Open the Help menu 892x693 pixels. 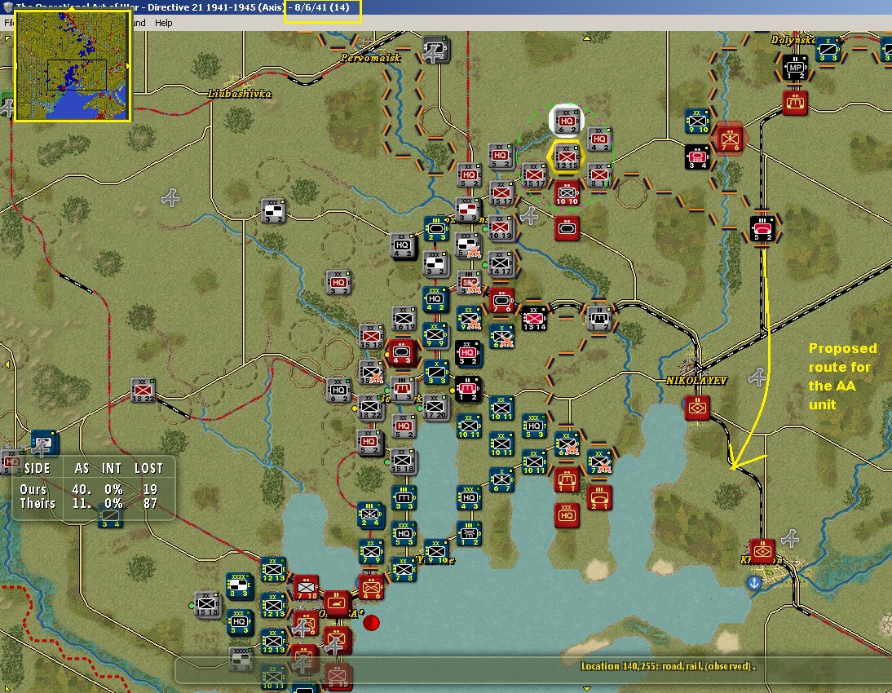pyautogui.click(x=163, y=23)
